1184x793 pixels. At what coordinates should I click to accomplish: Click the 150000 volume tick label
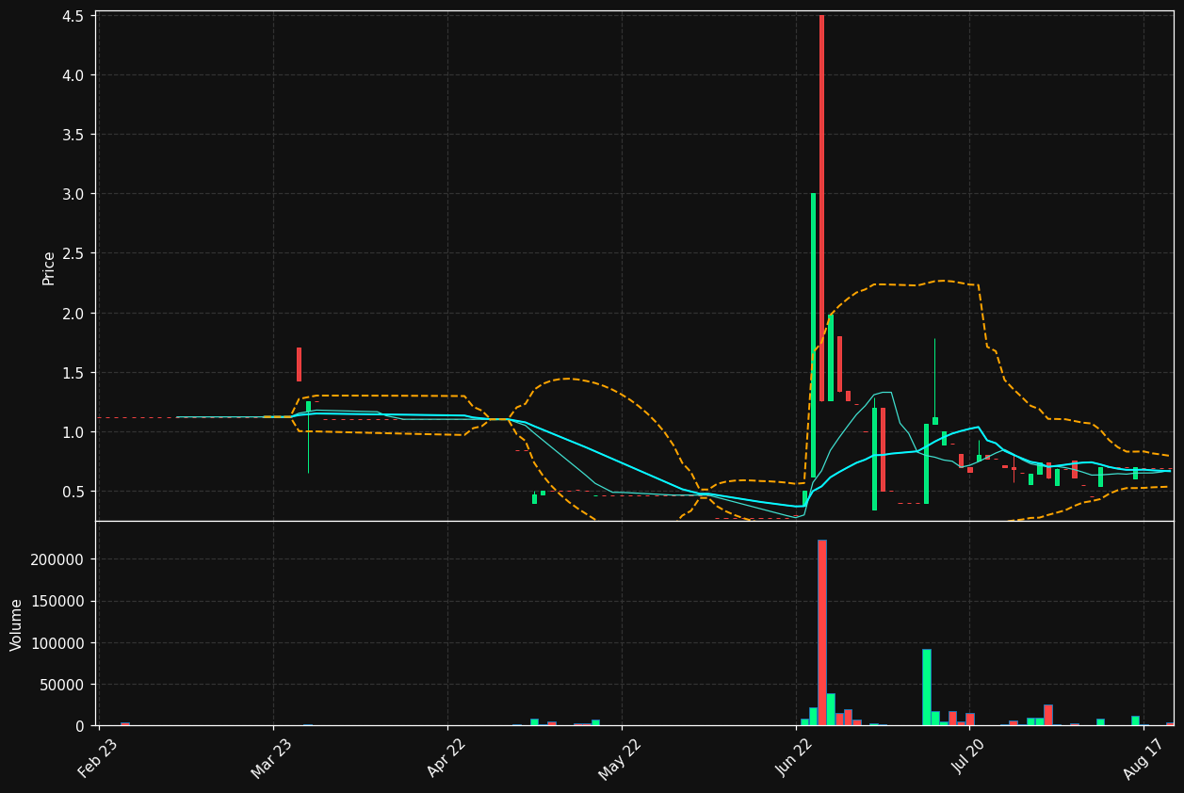pos(58,601)
